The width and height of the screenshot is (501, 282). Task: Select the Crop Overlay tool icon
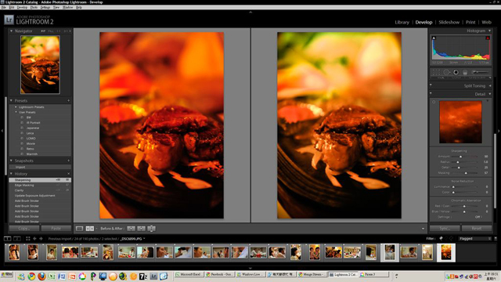(x=437, y=72)
